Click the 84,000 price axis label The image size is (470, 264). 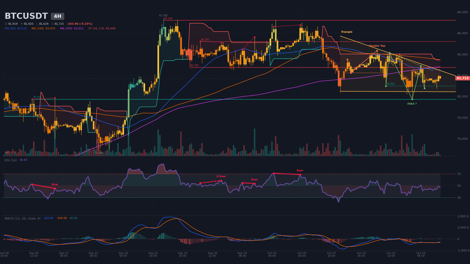462,54
